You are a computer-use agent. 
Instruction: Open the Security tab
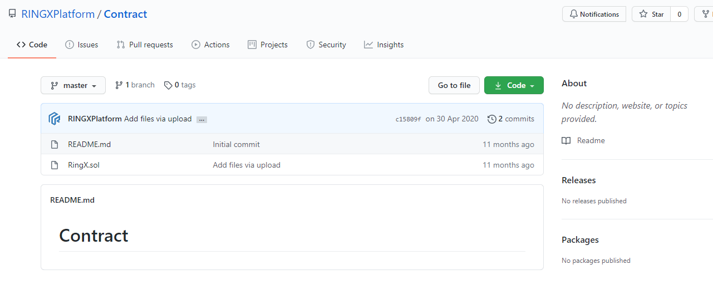[326, 45]
